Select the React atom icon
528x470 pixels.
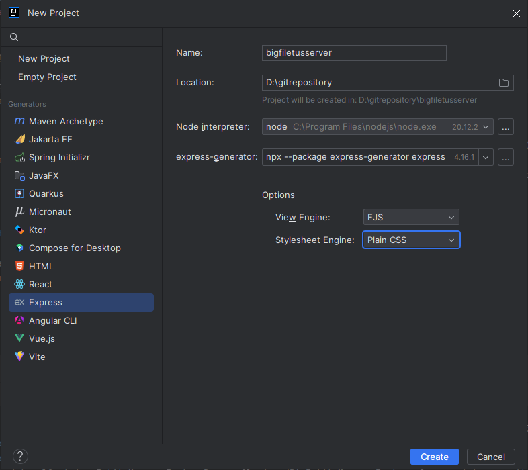(19, 284)
